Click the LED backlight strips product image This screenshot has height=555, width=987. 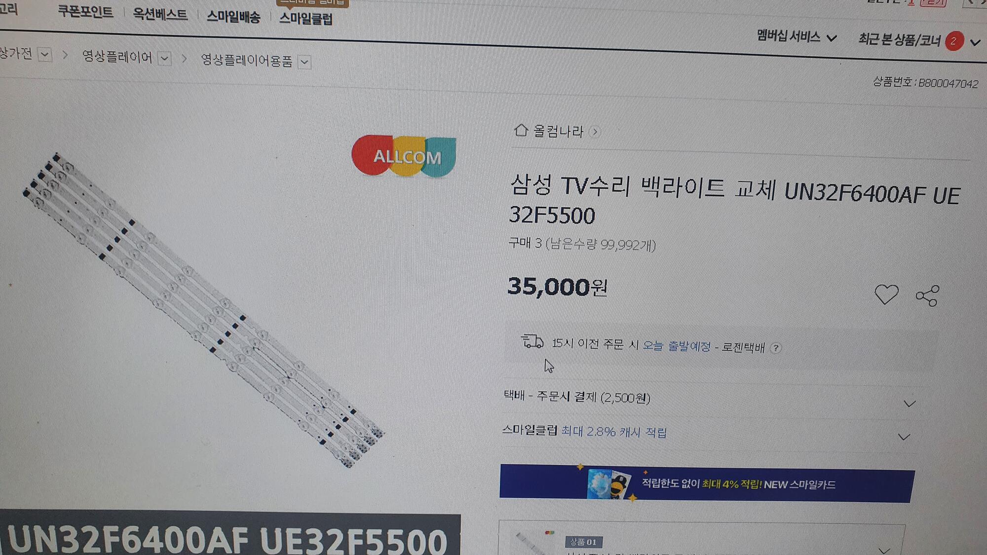tap(202, 309)
